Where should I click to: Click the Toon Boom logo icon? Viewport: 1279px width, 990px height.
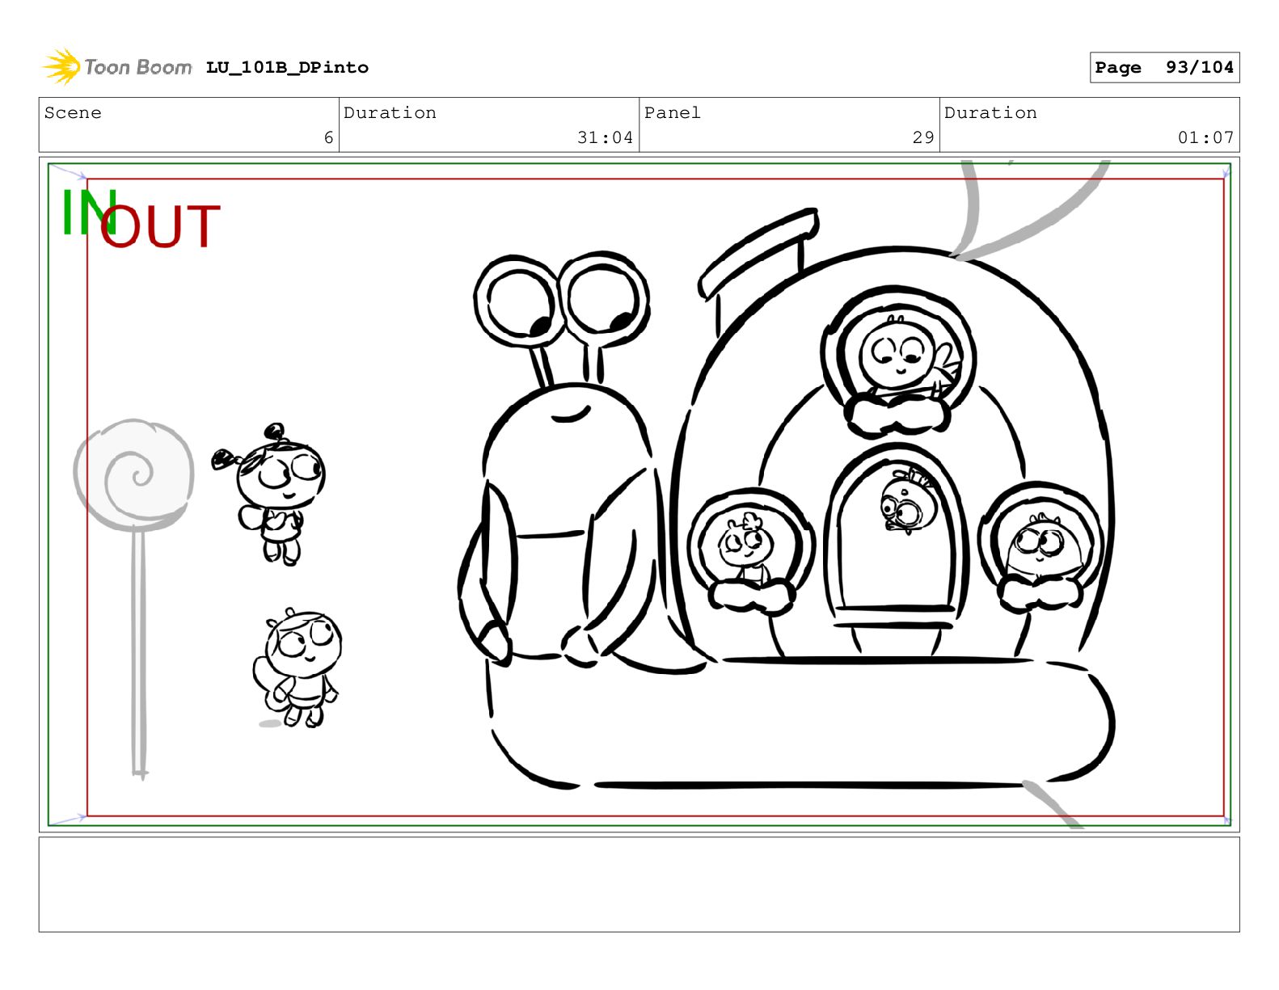tap(61, 67)
